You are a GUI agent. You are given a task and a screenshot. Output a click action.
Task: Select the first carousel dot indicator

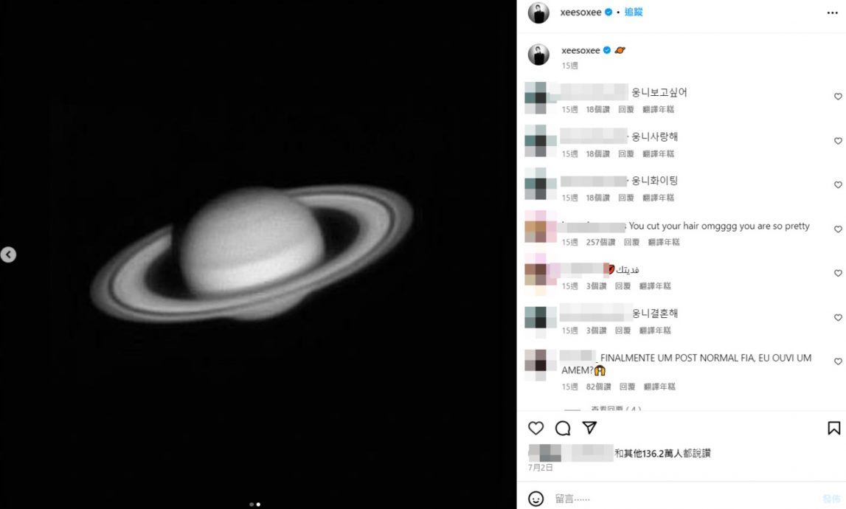pyautogui.click(x=252, y=504)
